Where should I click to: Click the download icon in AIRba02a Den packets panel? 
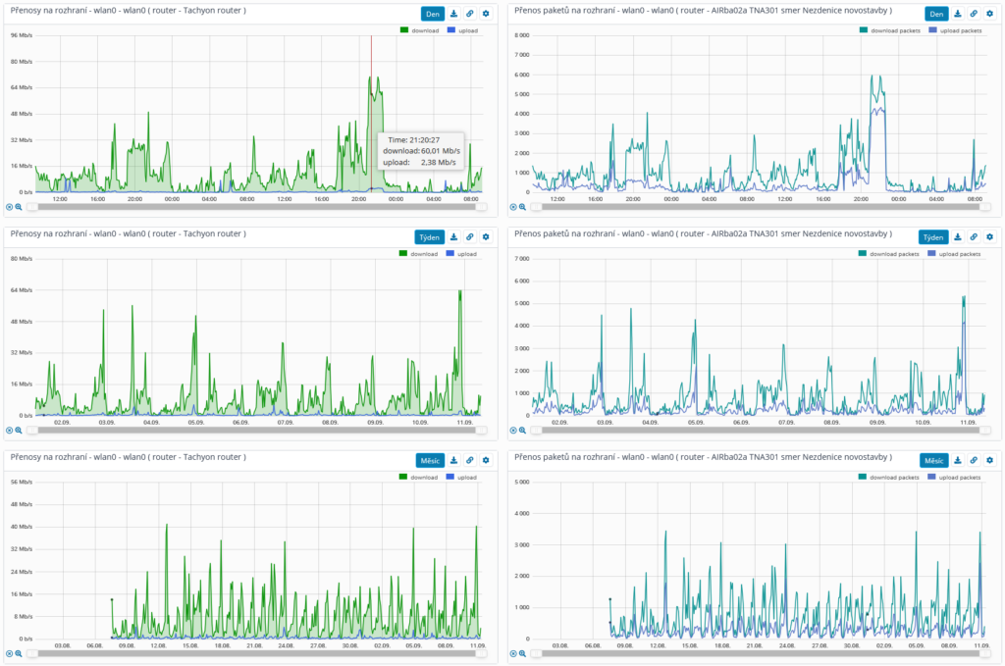958,14
